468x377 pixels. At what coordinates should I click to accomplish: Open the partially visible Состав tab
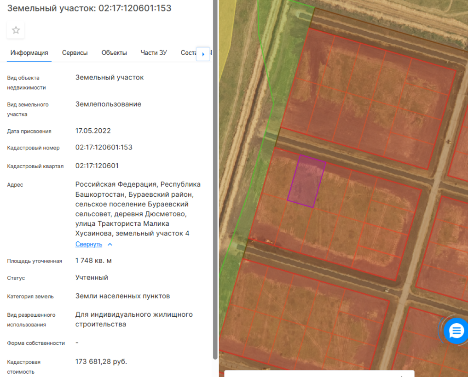click(x=188, y=53)
